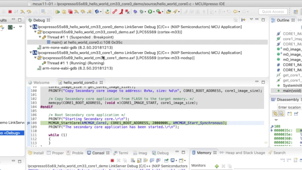Close the hello_world_core0.c editor tab
Screen dimensions: 302x170
(x=100, y=83)
